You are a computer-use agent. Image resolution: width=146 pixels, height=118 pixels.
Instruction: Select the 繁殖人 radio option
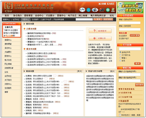pos(120,58)
